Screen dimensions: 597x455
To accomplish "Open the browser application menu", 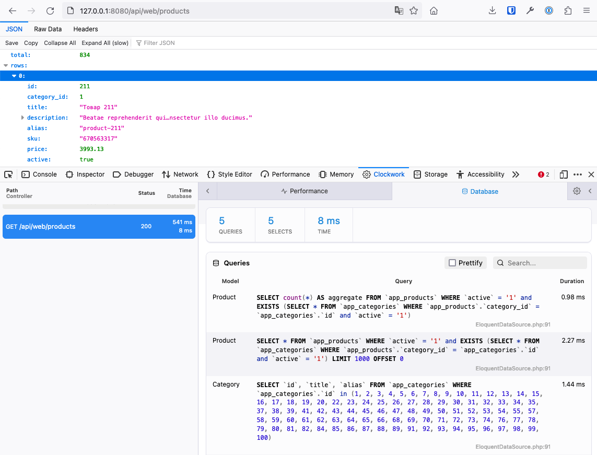I will [x=587, y=10].
